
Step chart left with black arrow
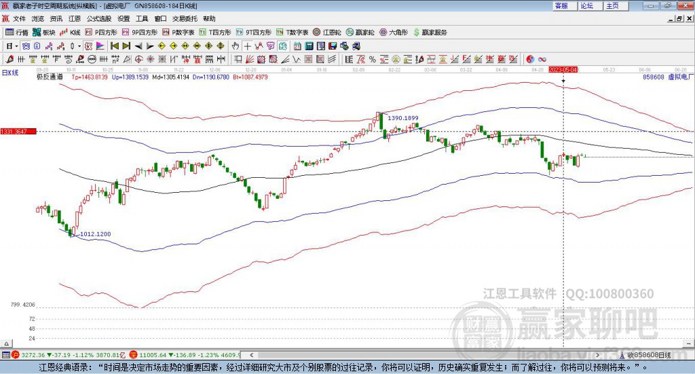138,46
